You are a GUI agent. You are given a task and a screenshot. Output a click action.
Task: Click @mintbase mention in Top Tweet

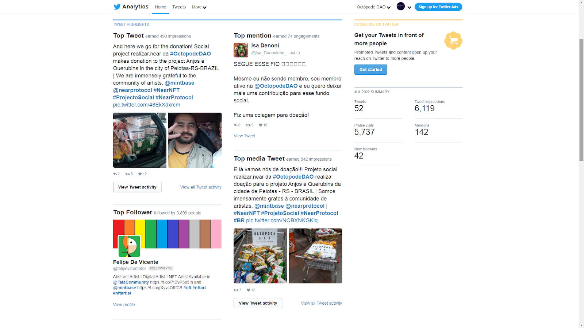(x=180, y=83)
